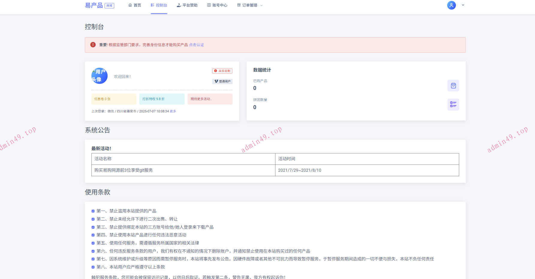Screen dimensions: 535x279
Task: Click the yellow 优惠卷 0 张 tile
Action: [x=114, y=99]
